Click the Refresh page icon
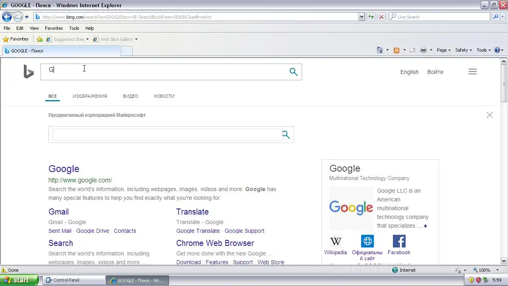Viewport: 508px width, 286px height. 371,17
